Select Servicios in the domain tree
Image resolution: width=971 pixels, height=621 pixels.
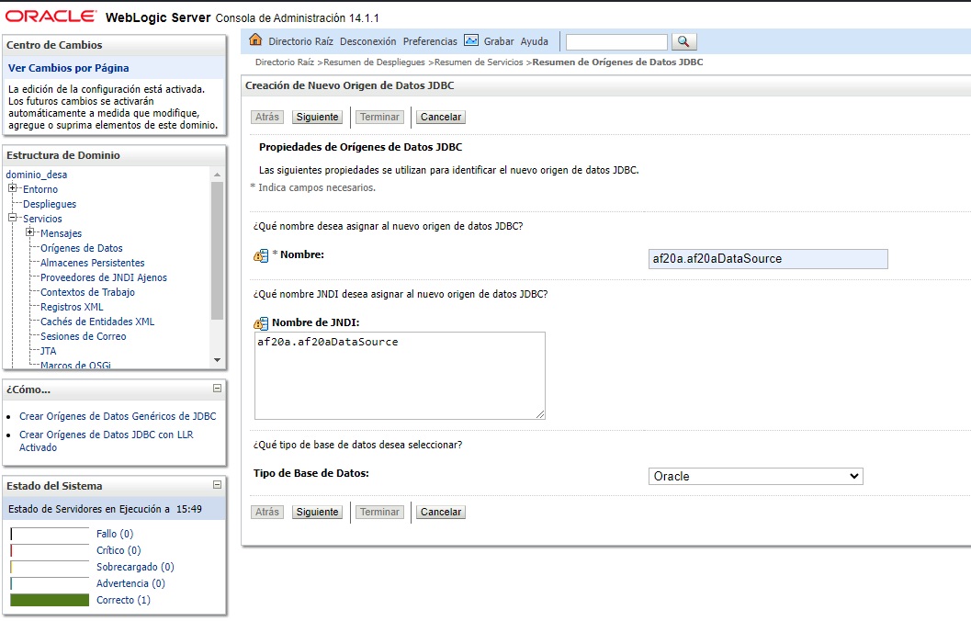[42, 220]
